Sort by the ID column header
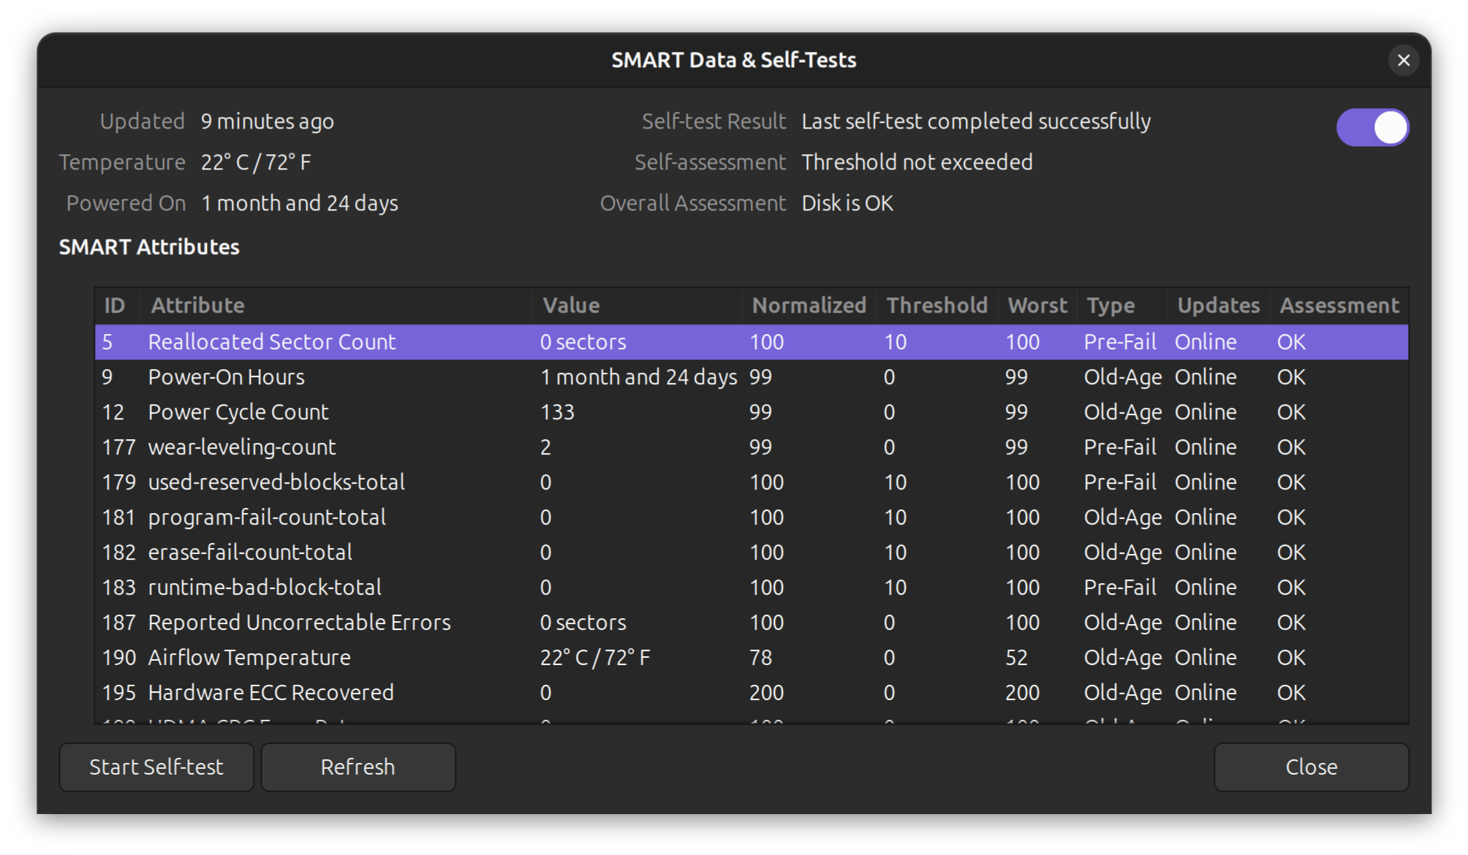 [115, 305]
